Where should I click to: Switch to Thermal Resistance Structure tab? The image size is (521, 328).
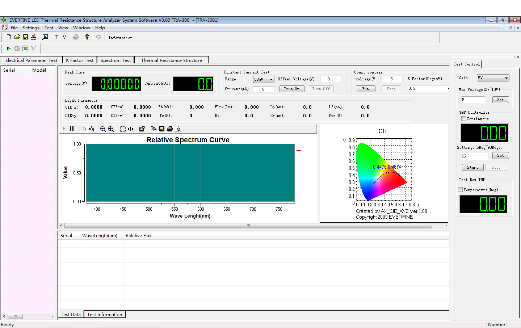point(171,60)
